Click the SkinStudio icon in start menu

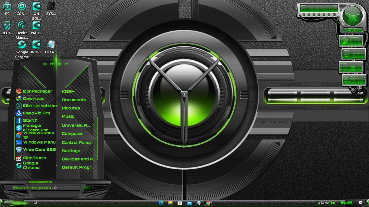click(x=19, y=158)
